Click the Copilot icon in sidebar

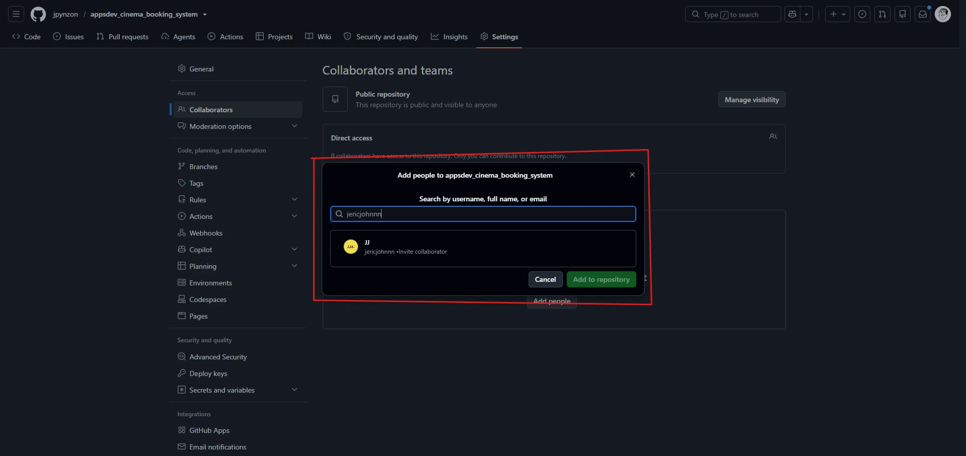click(x=182, y=250)
